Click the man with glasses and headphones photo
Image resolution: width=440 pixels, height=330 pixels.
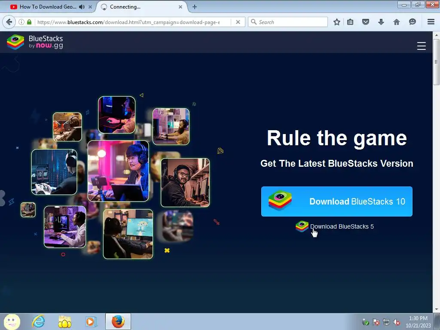tap(185, 183)
